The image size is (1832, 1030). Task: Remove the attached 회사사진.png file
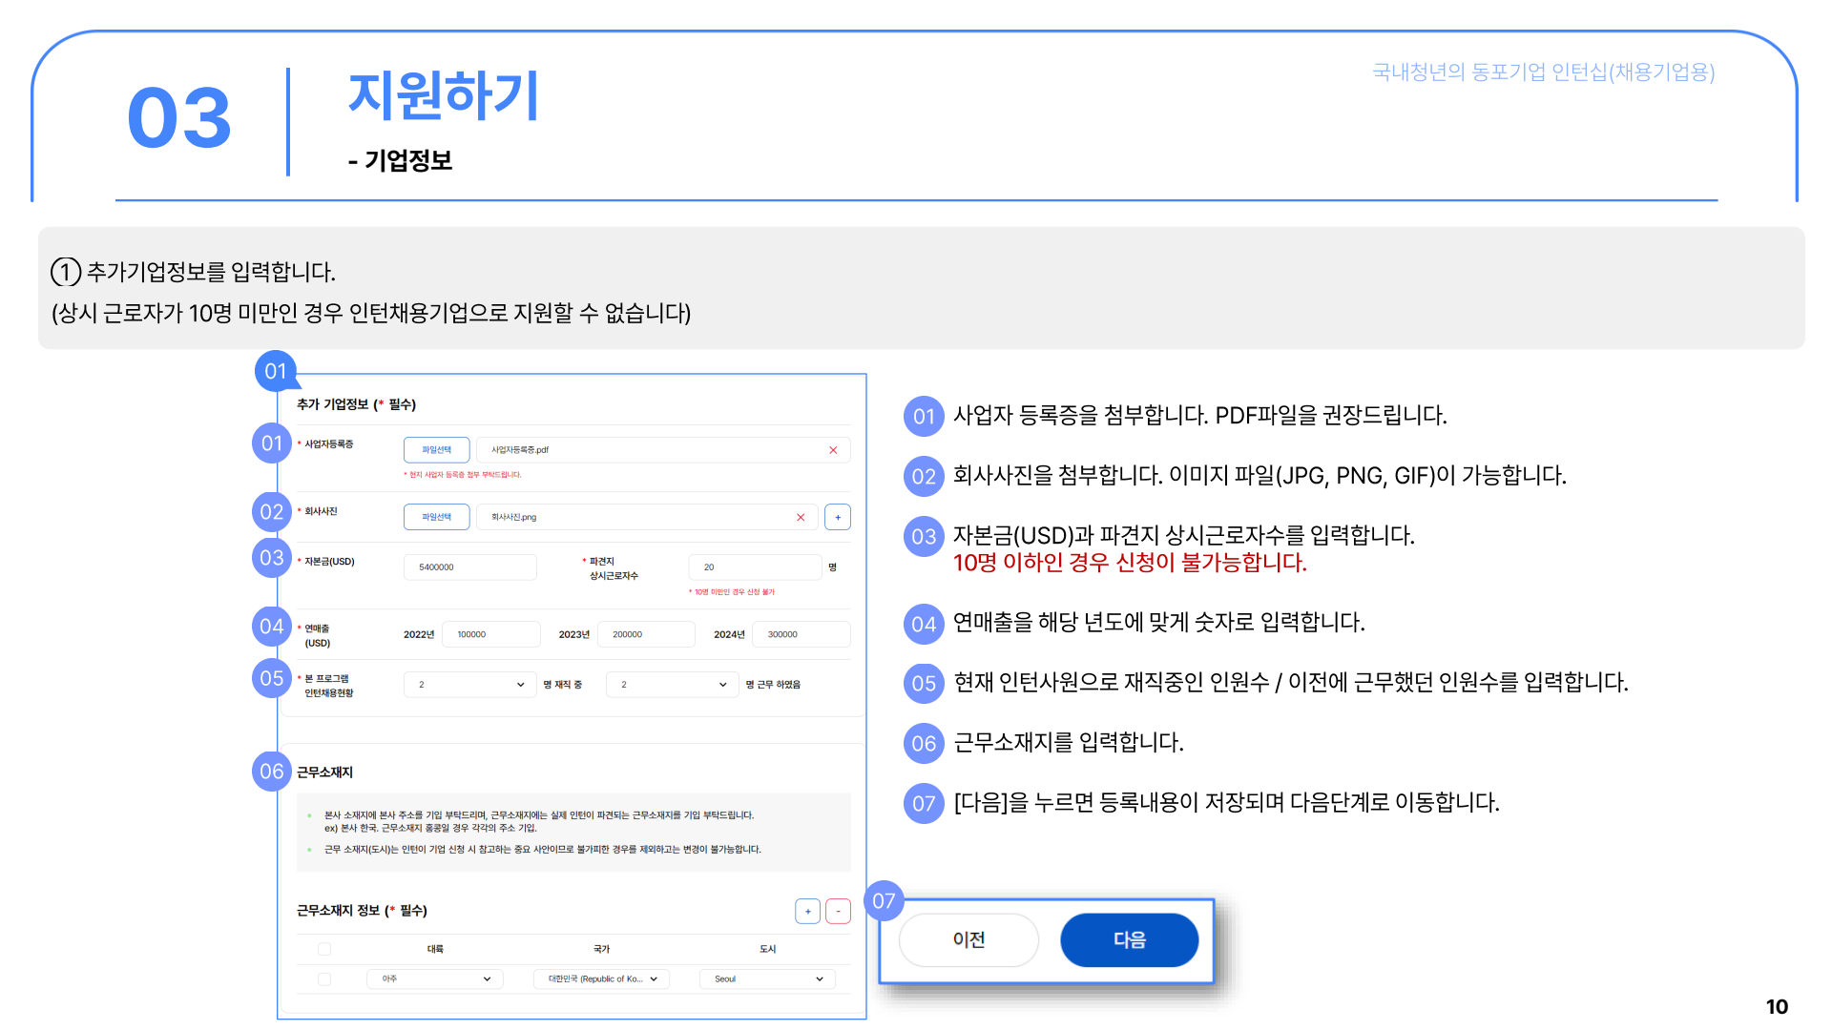[801, 517]
